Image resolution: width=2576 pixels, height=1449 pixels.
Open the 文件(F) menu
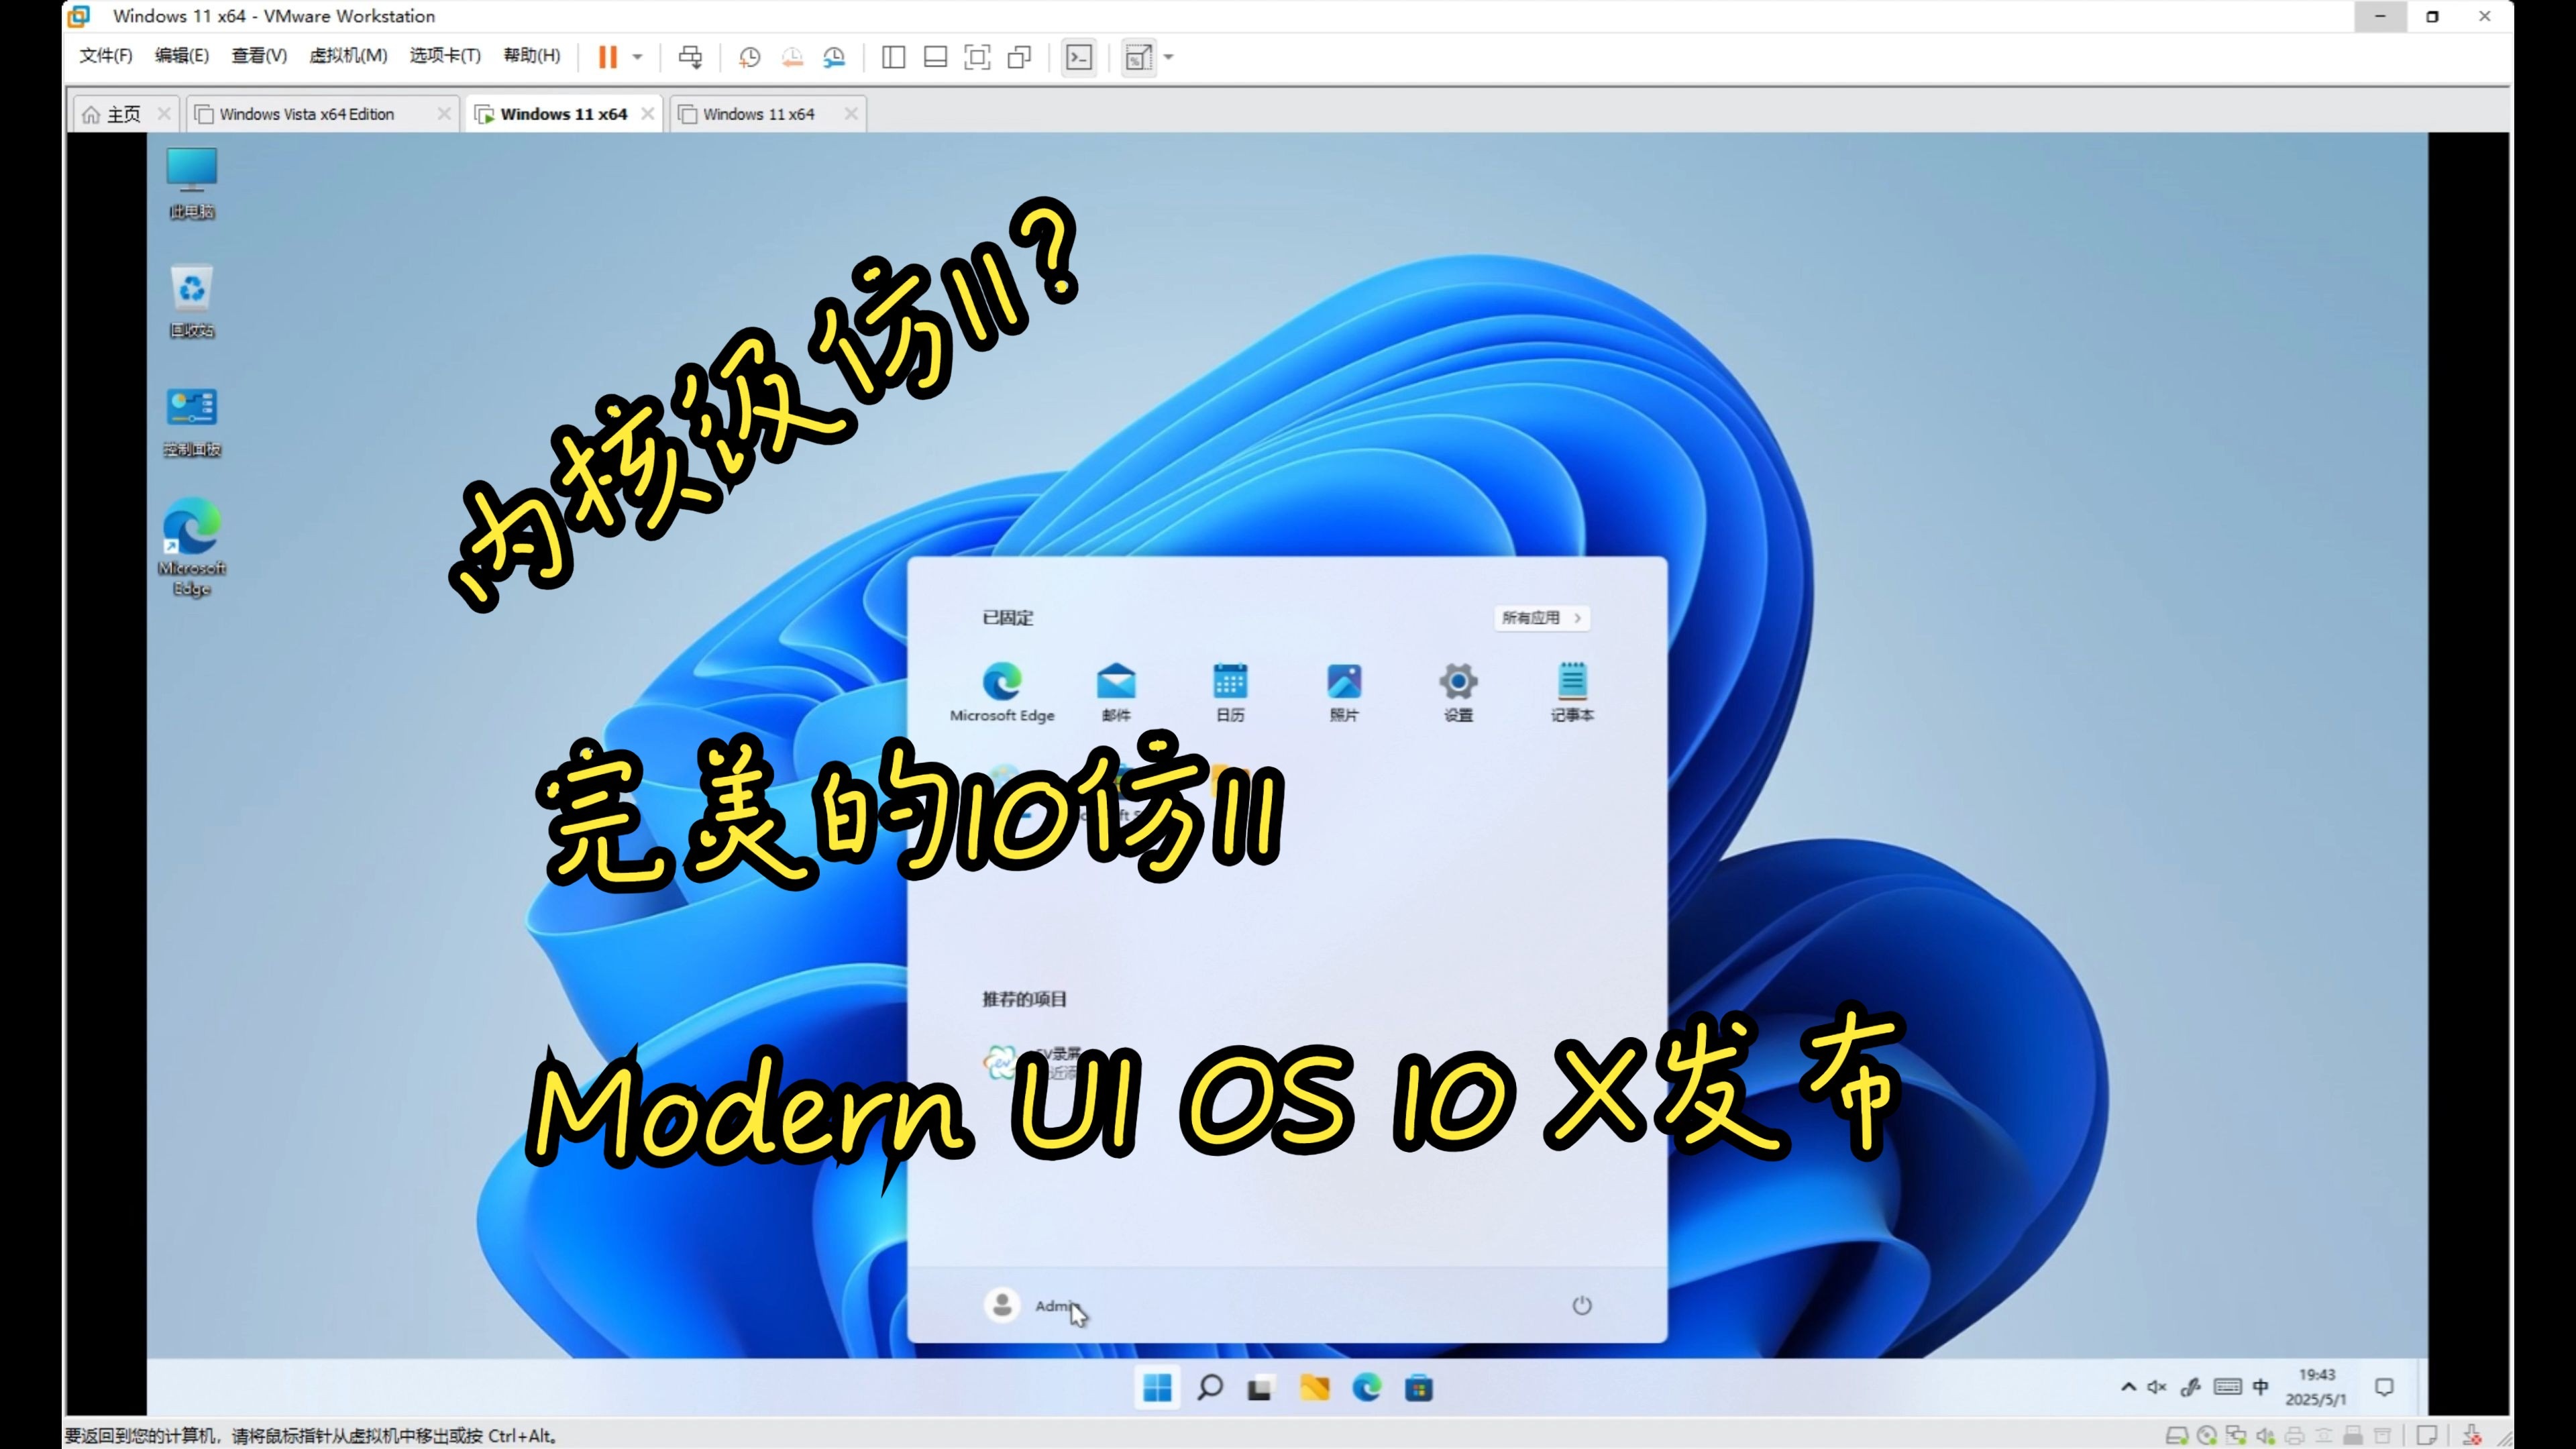[106, 56]
